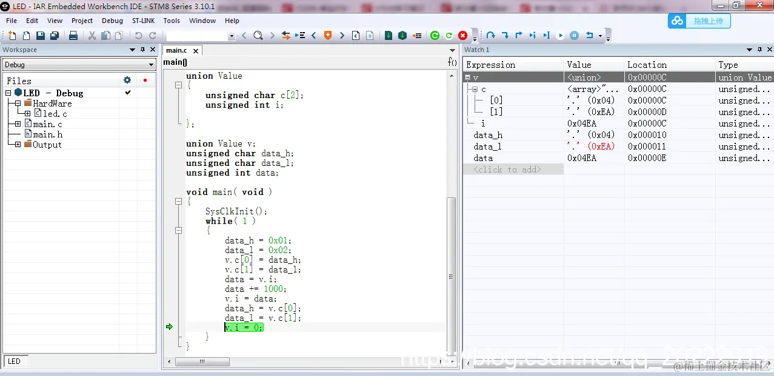Open the Tools menu

pos(172,21)
